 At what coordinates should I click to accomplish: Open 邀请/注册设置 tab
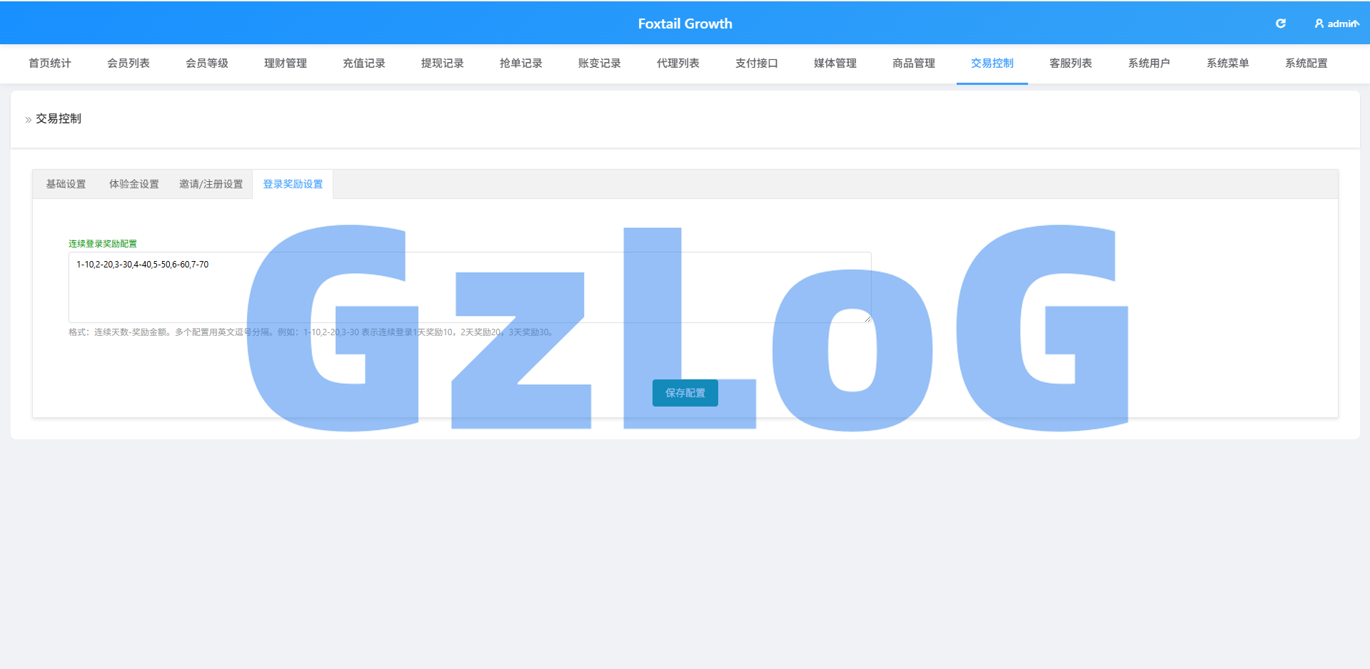[x=211, y=184]
